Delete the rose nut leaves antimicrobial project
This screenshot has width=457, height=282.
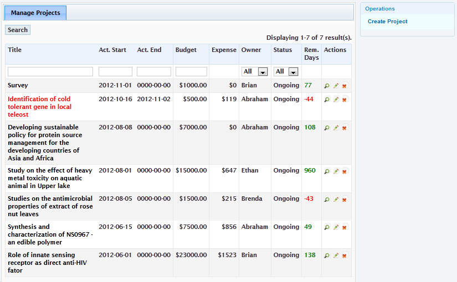point(344,200)
